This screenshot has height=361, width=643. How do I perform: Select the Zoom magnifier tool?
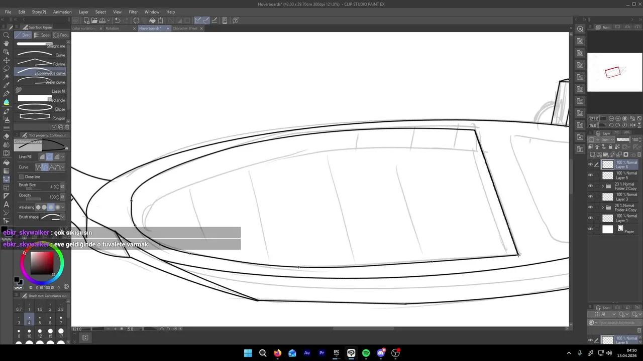tap(7, 35)
